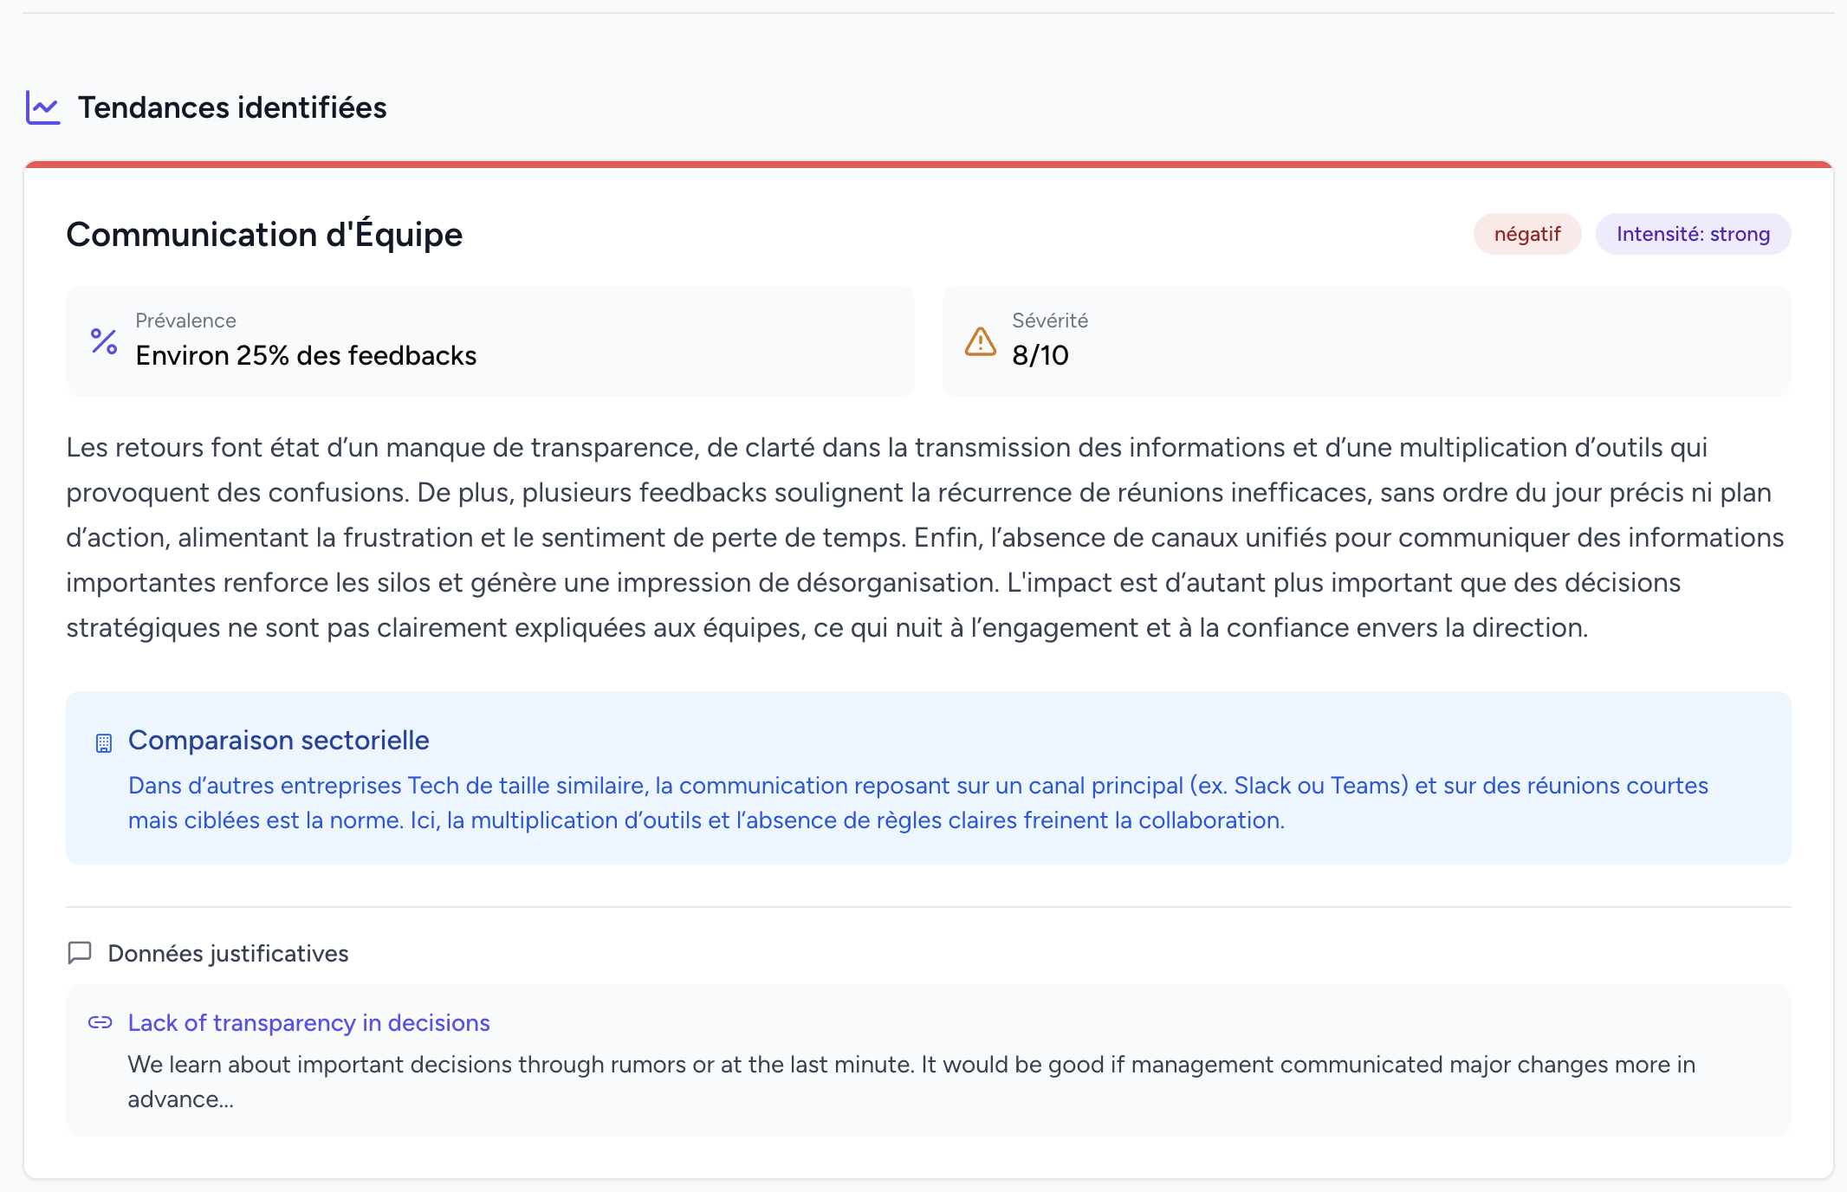Click the feedback excerpt about rumors
The image size is (1847, 1192).
point(911,1082)
